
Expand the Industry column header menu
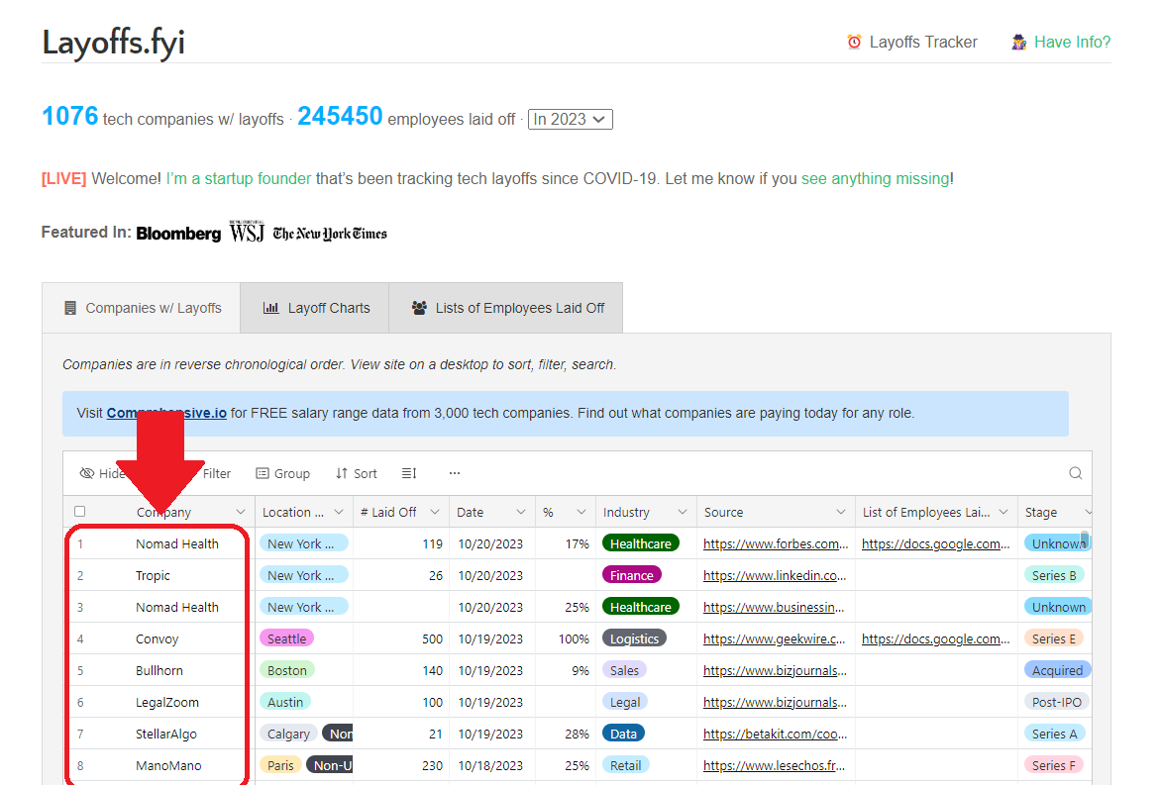click(683, 512)
